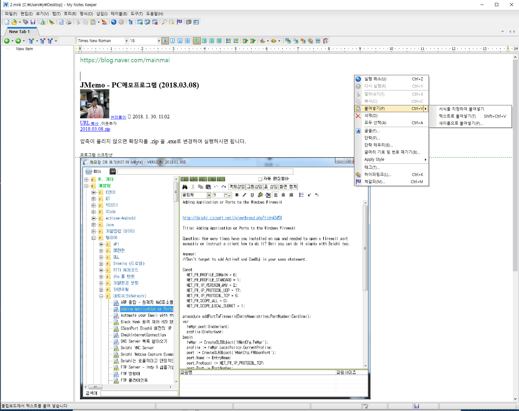The image size is (519, 411).
Task: Apply a bulleted list with the bullets icon
Action: coord(229,41)
